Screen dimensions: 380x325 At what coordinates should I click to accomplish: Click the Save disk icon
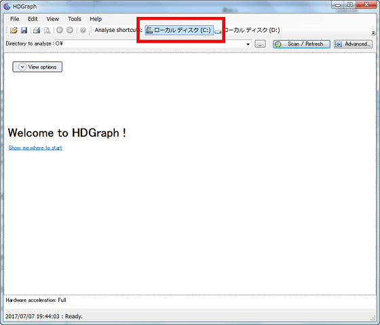pyautogui.click(x=24, y=31)
